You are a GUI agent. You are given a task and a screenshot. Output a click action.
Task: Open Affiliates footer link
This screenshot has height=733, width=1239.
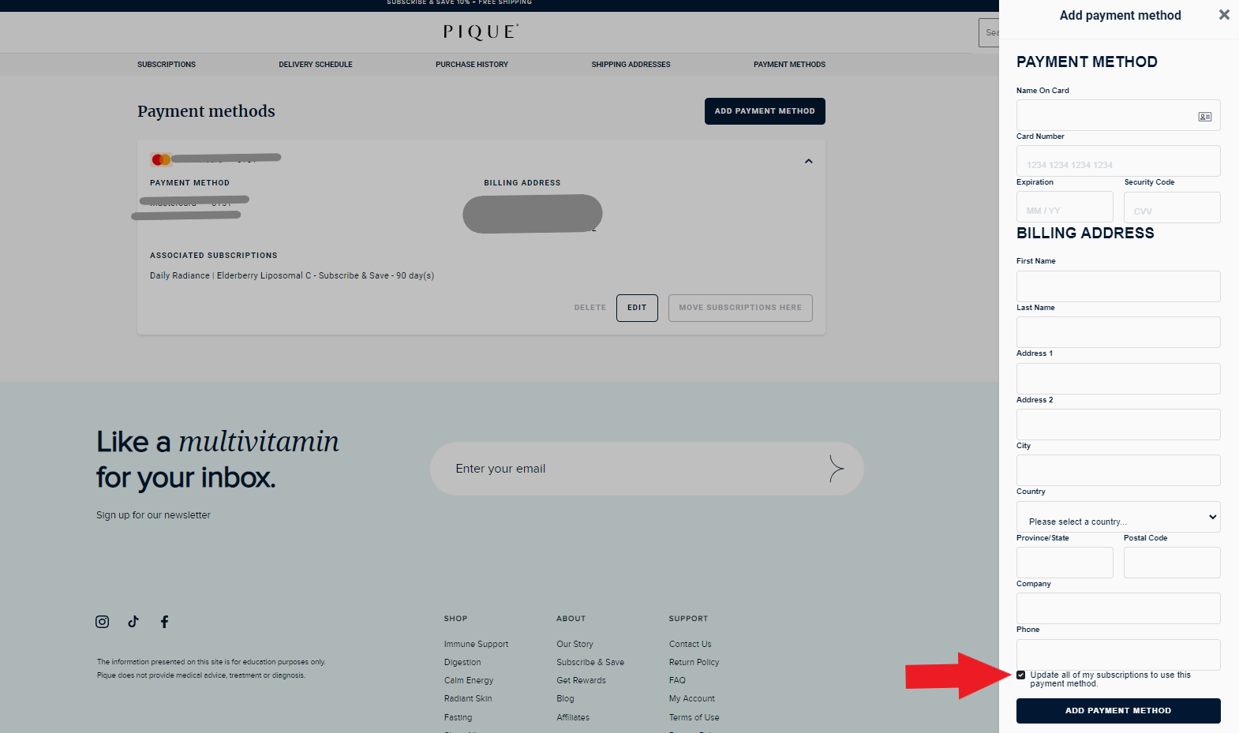[x=573, y=718]
